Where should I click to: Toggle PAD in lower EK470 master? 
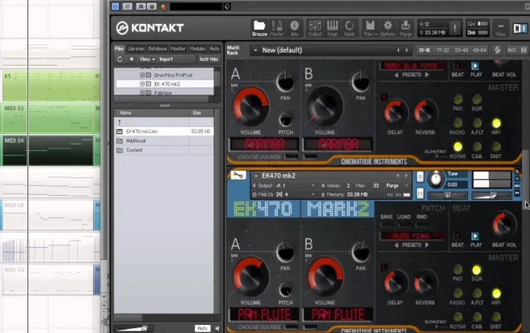[458, 270]
